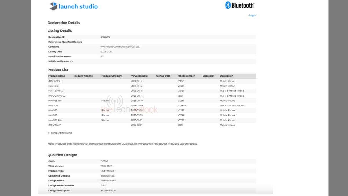
Task: Click the Combined Designs value 186350,194537
Action: click(x=108, y=176)
